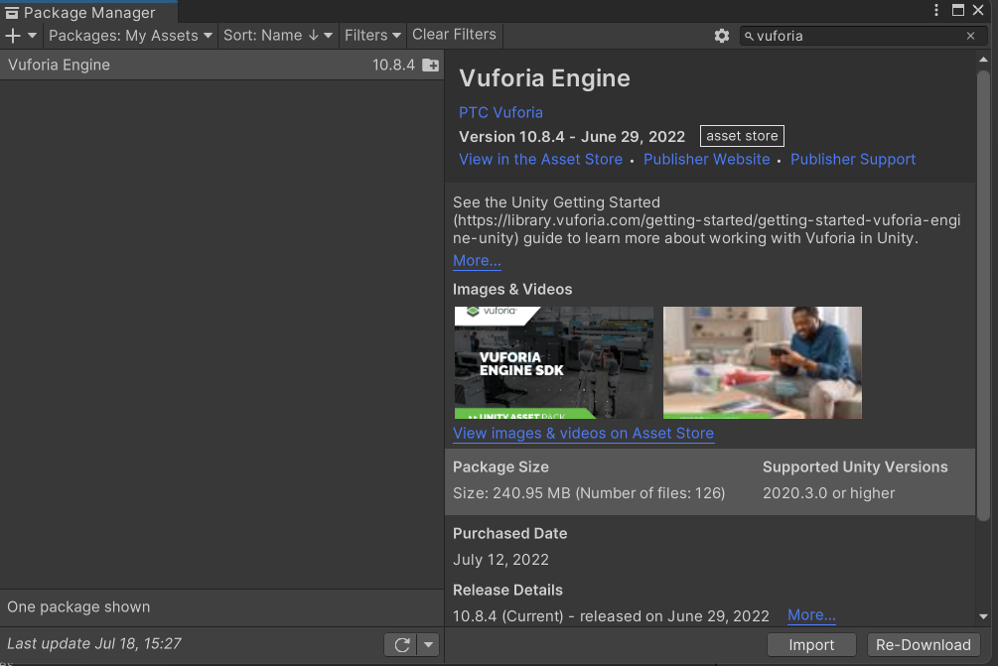The width and height of the screenshot is (998, 666).
Task: Import the Vuforia Engine package
Action: point(811,644)
